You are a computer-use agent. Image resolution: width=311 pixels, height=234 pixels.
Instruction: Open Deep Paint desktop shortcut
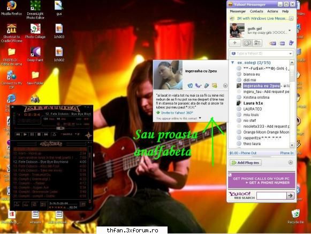point(35,54)
